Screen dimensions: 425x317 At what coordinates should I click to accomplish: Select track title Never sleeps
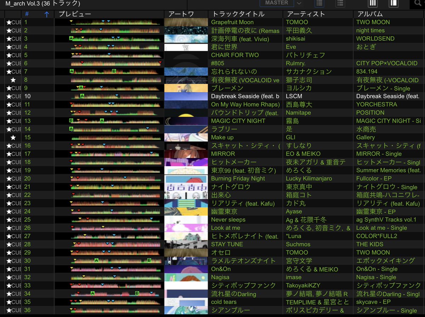pos(228,220)
